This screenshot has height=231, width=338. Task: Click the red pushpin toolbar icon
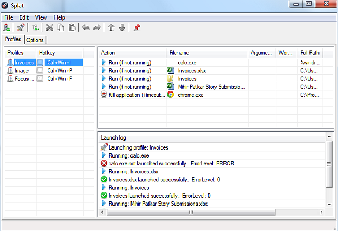click(137, 27)
